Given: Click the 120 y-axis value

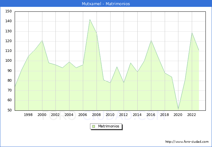Looking at the screenshot, I should [8, 41].
